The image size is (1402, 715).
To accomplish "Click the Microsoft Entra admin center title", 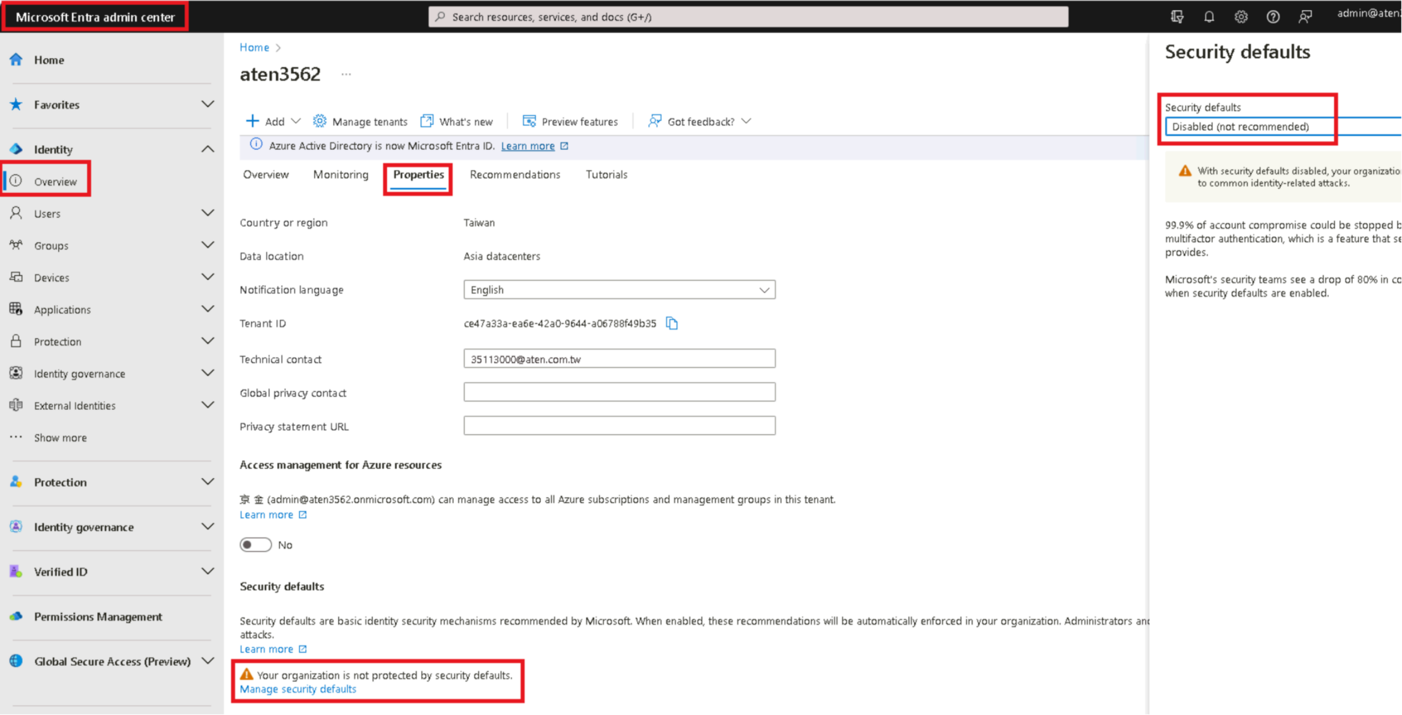I will click(95, 17).
